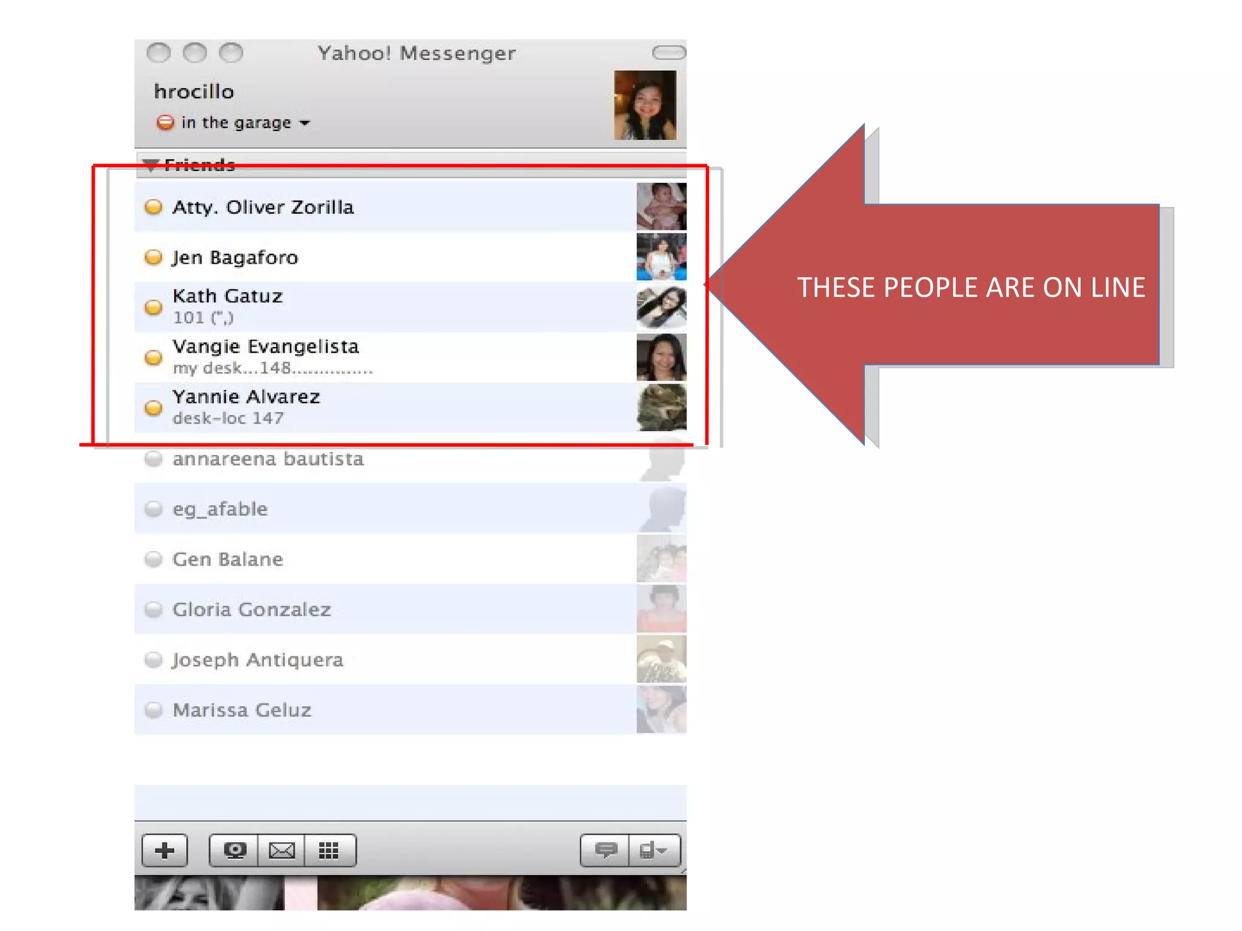The width and height of the screenshot is (1242, 931).
Task: Click the yellow status dot beside Vangie Evangelista
Action: 153,358
